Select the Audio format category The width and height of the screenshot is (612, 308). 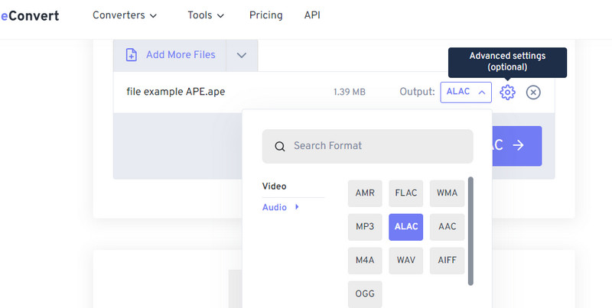pyautogui.click(x=275, y=207)
